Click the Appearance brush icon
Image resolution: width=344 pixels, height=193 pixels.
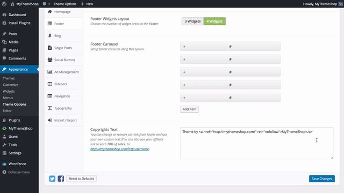pos(4,69)
